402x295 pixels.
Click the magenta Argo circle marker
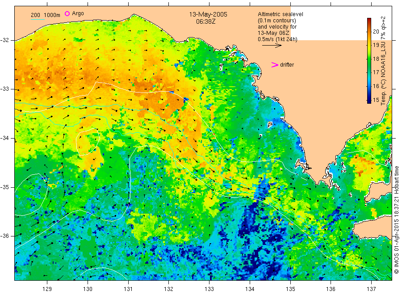(67, 13)
